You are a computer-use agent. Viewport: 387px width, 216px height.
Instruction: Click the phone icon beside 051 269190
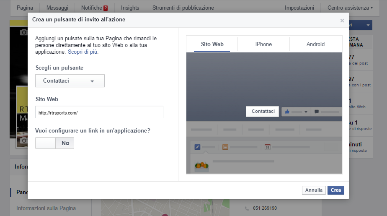247,208
